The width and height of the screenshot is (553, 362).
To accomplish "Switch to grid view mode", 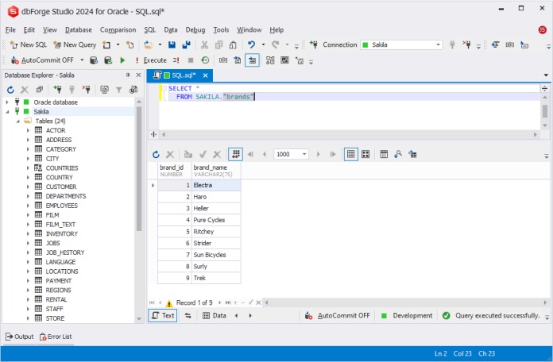I will coord(351,154).
